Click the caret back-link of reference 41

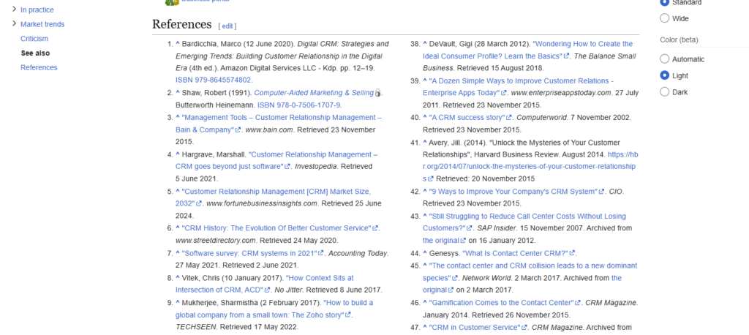click(425, 143)
